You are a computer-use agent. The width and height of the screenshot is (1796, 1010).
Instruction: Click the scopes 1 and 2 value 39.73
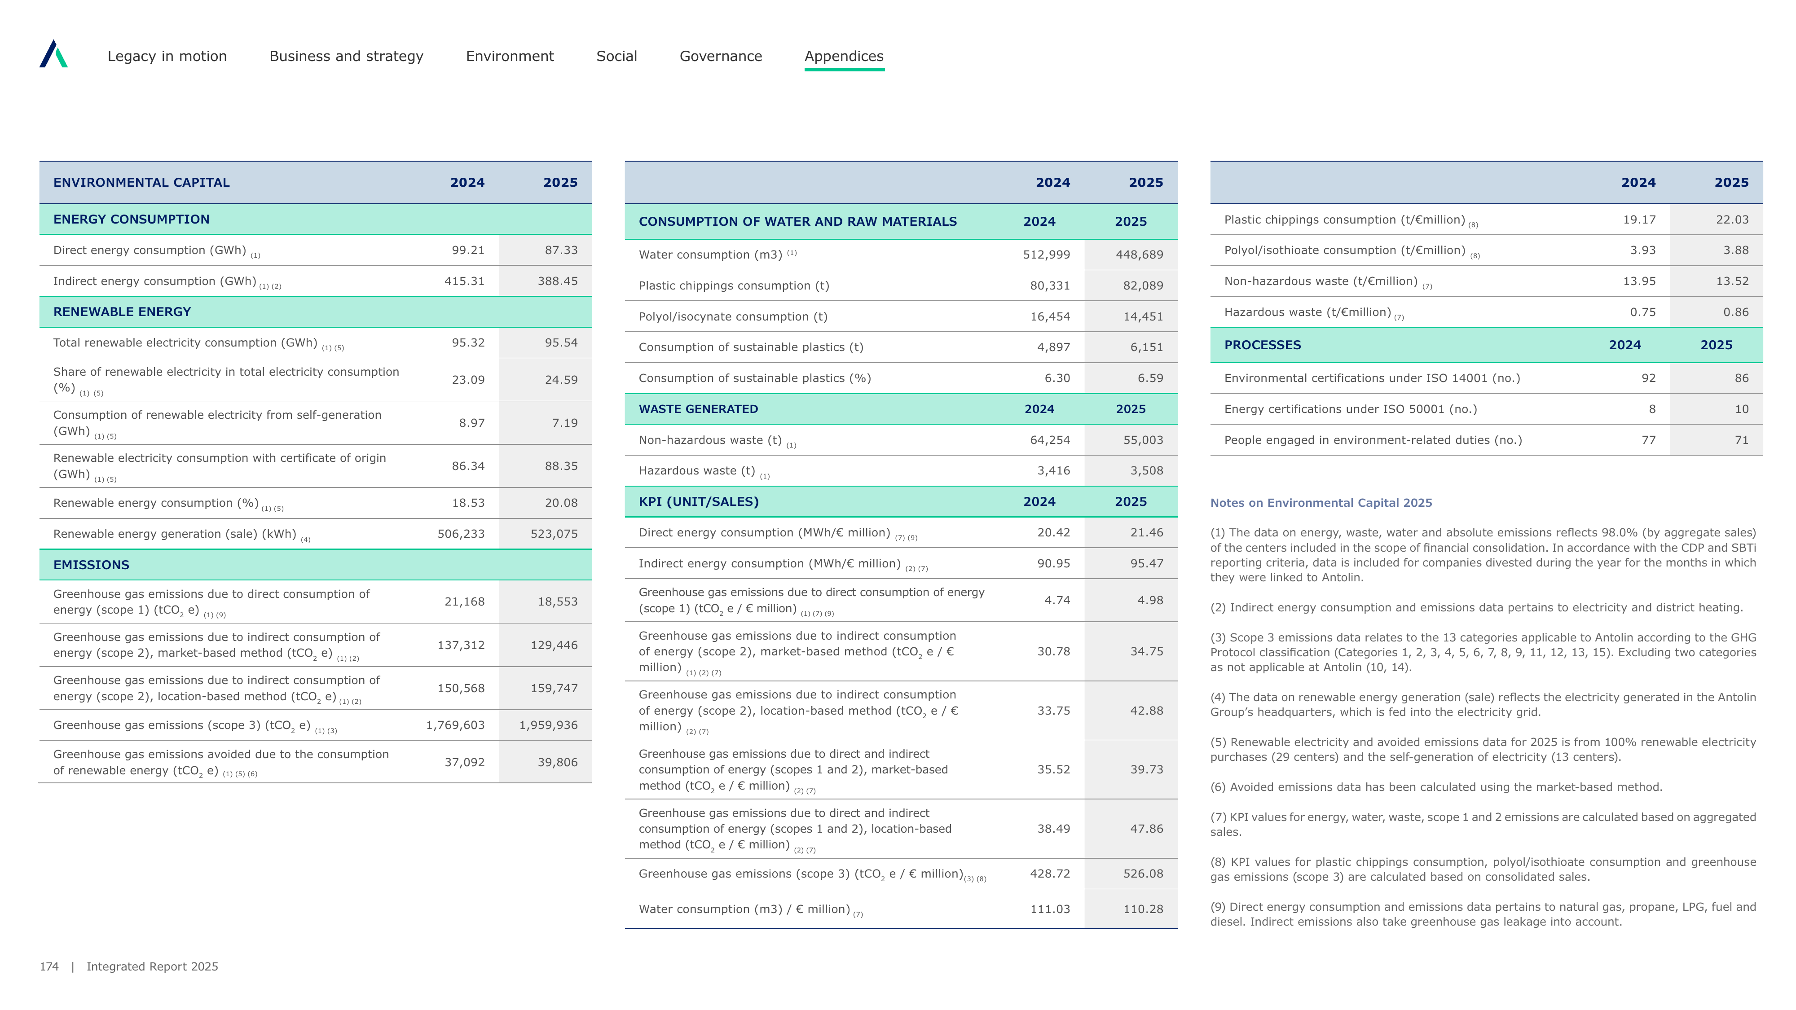coord(1146,769)
